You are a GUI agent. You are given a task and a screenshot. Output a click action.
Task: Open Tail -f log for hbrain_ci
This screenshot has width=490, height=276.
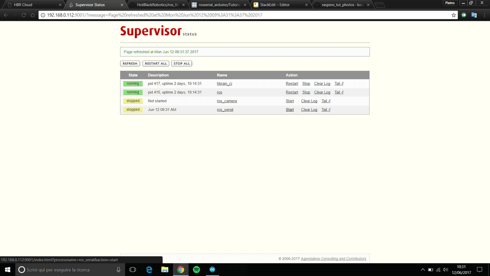339,83
